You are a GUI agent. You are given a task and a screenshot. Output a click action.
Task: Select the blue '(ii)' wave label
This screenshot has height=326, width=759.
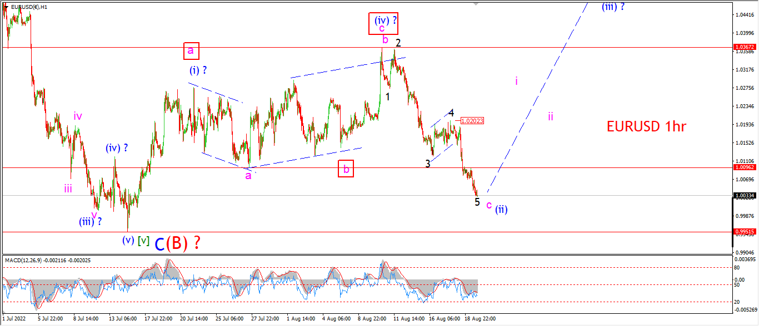point(501,209)
